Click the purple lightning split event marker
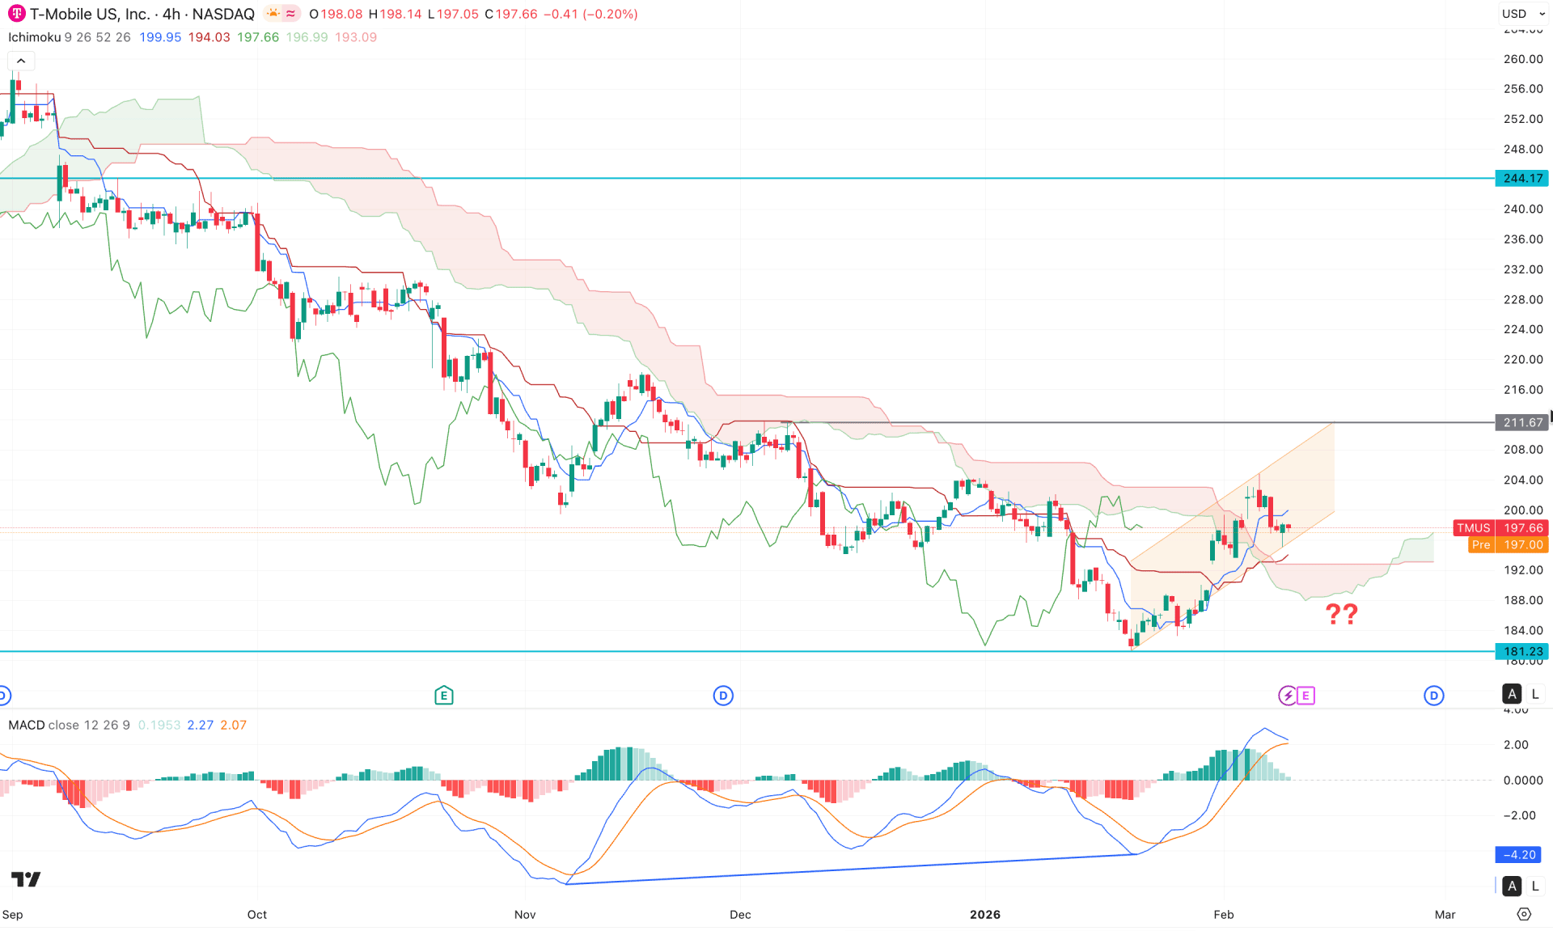 pyautogui.click(x=1286, y=695)
